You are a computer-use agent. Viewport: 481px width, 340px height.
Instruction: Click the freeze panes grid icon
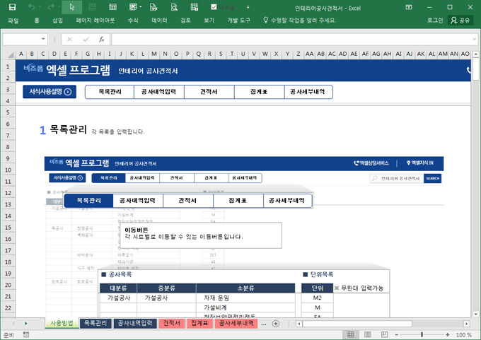pyautogui.click(x=195, y=7)
